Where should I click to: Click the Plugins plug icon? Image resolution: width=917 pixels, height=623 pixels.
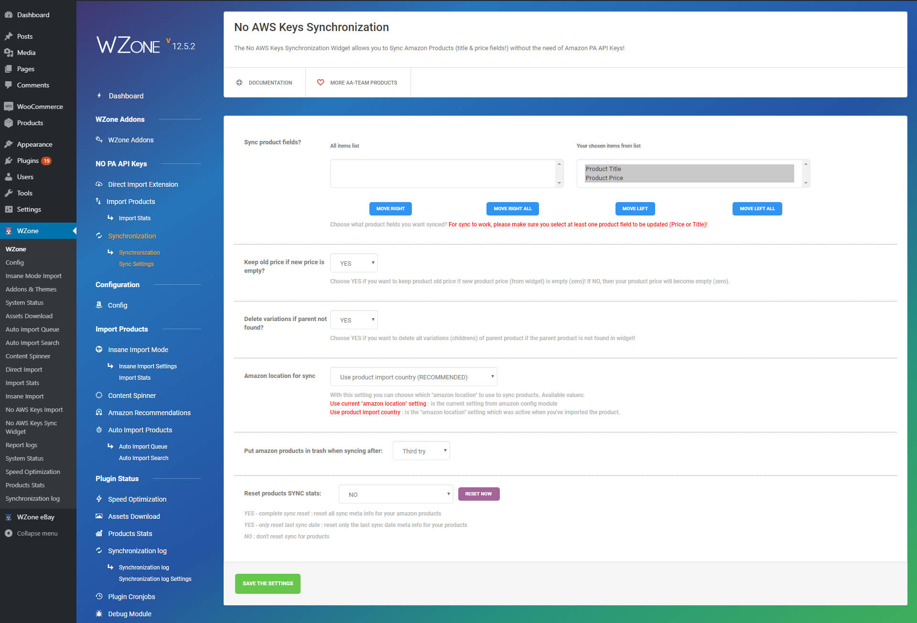pos(9,161)
